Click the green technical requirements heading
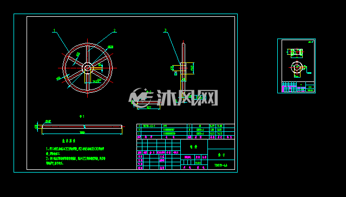 tap(69, 141)
